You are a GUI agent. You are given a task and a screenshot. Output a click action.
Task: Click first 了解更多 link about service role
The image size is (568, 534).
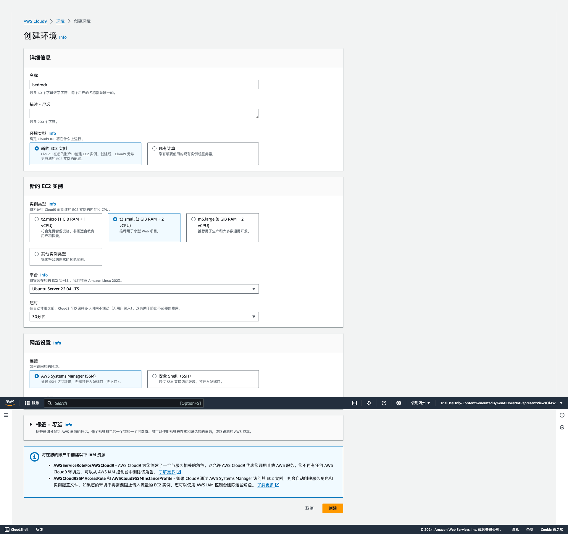pyautogui.click(x=167, y=472)
